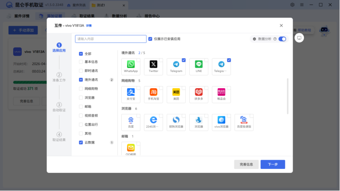340x191 pixels.
Task: Check the 基本信息 category
Action: click(x=81, y=62)
